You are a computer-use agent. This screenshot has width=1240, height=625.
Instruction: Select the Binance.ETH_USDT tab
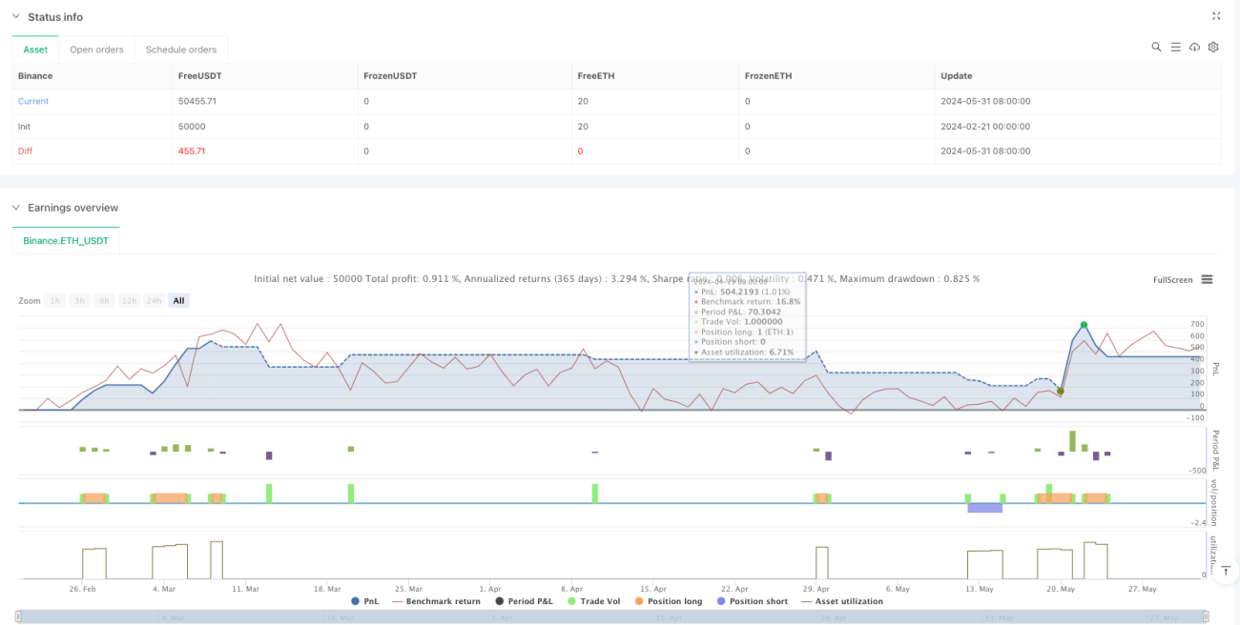point(66,241)
